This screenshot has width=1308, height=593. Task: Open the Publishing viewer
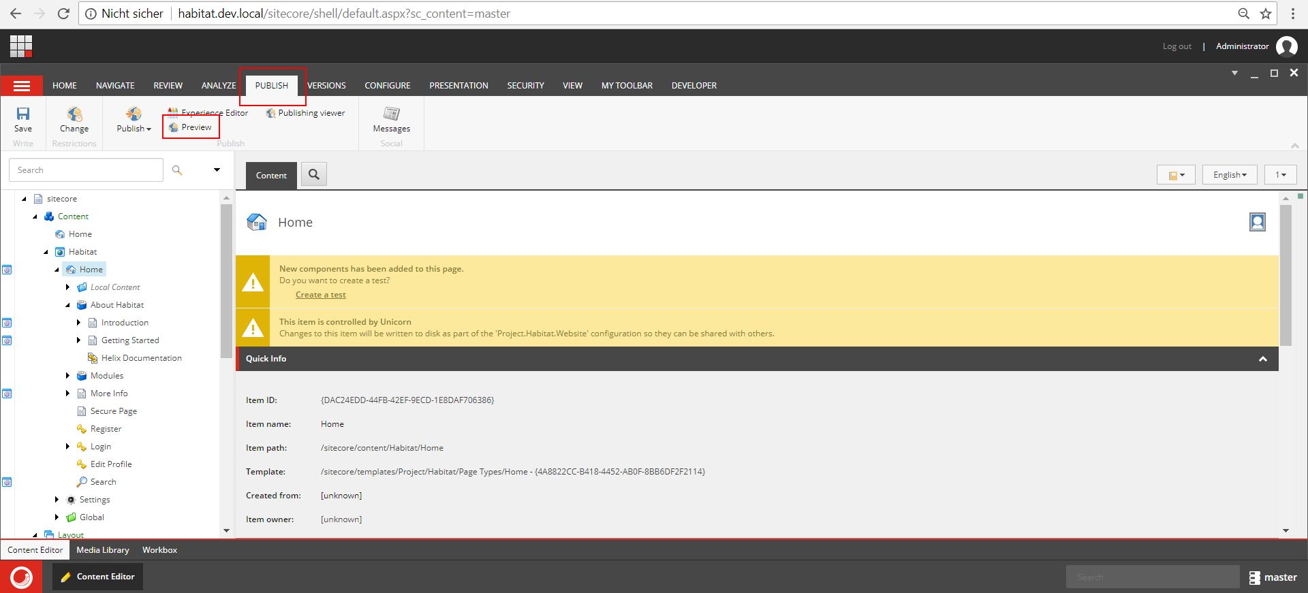tap(305, 113)
